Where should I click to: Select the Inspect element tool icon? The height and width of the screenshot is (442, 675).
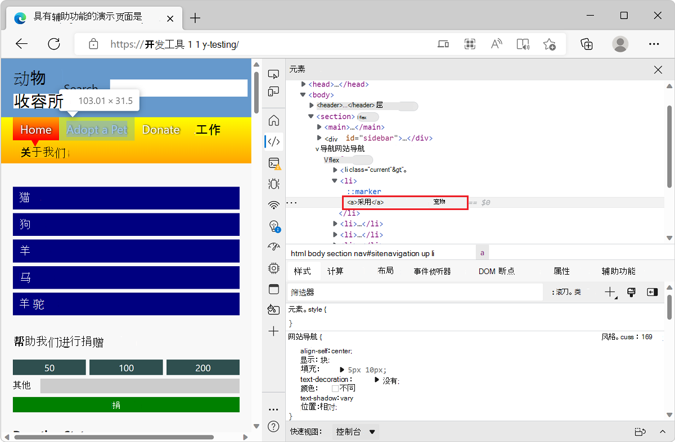pyautogui.click(x=273, y=74)
